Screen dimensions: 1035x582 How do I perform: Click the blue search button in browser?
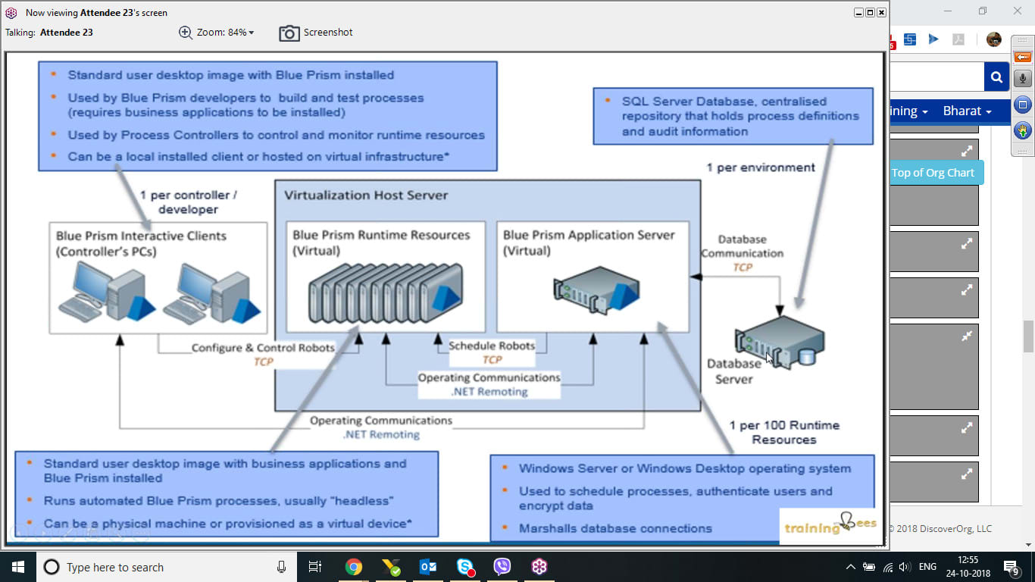pos(996,77)
